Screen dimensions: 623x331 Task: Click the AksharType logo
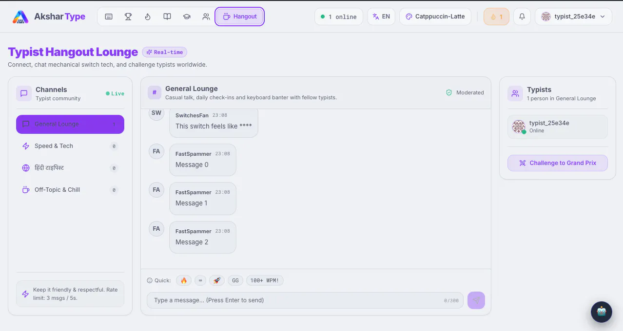49,17
